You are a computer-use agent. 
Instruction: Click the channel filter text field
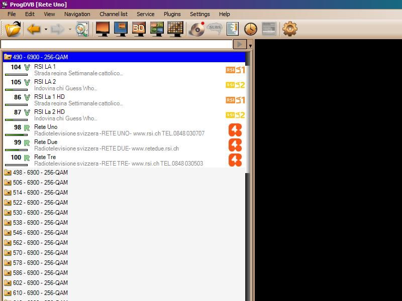[117, 44]
